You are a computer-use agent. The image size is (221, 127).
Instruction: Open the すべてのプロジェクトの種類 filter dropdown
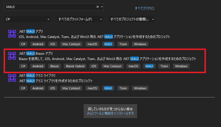click(x=132, y=19)
